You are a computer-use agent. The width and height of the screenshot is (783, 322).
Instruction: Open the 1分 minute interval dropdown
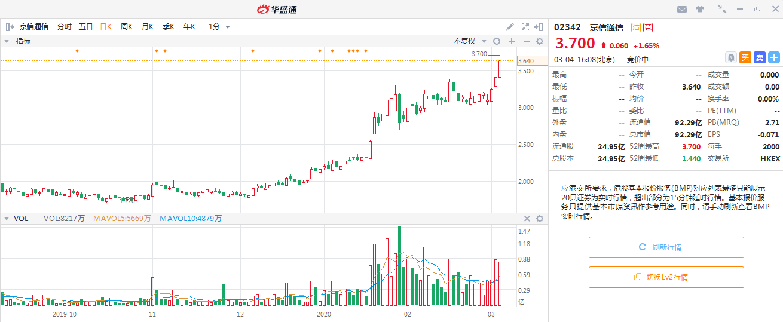pyautogui.click(x=219, y=27)
